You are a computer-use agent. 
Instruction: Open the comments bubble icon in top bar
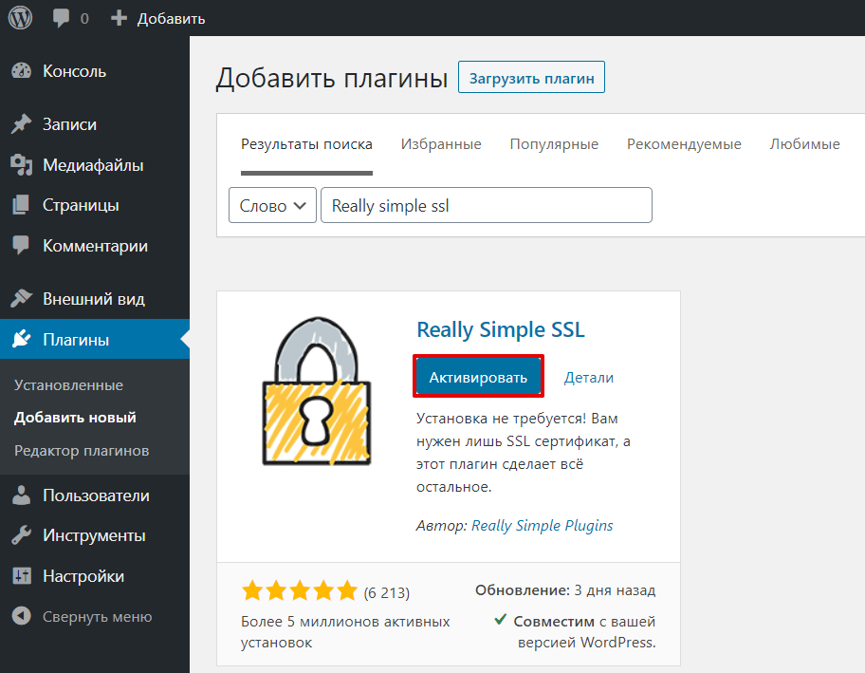tap(61, 18)
